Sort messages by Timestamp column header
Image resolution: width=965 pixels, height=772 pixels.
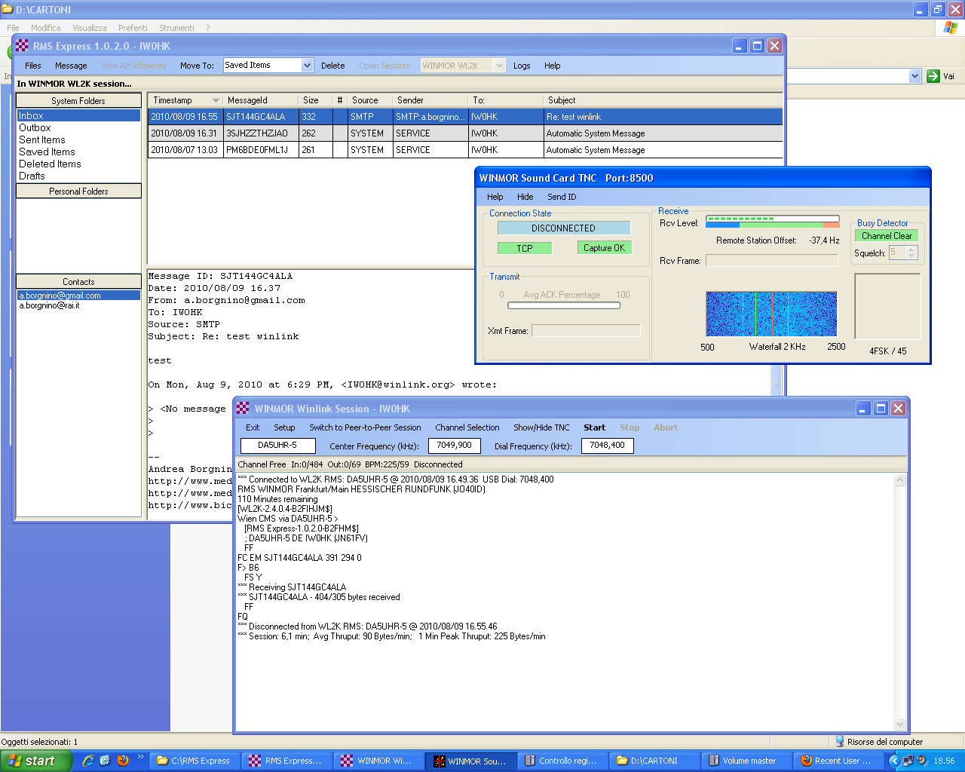click(x=185, y=100)
